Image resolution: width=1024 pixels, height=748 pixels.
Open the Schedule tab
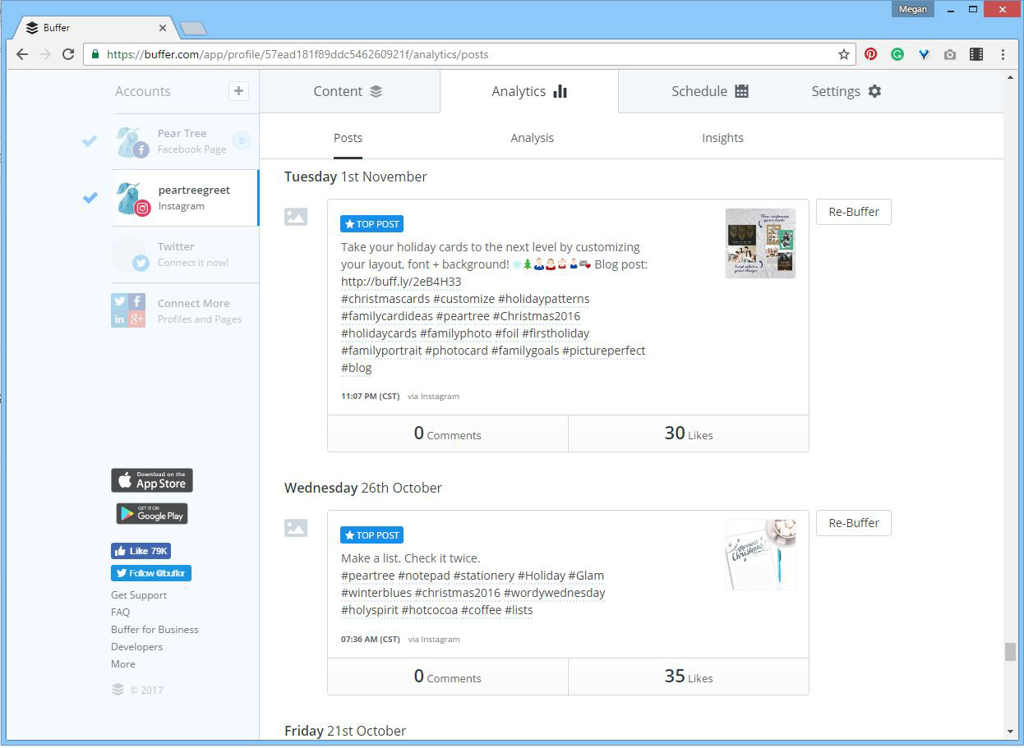(x=709, y=91)
